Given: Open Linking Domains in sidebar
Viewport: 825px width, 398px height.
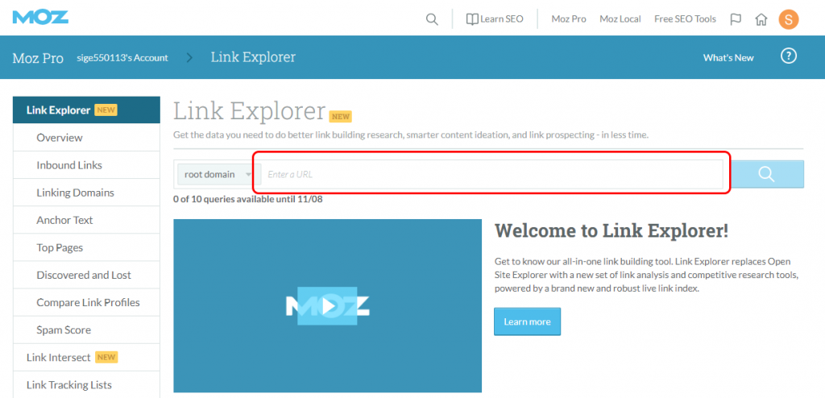Looking at the screenshot, I should [86, 193].
